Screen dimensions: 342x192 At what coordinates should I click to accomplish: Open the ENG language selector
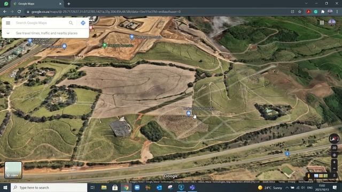[x=310, y=188]
